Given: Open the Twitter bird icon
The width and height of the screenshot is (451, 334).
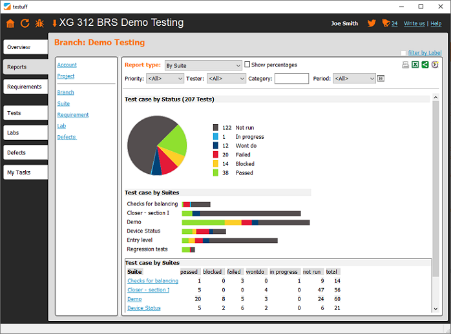Looking at the screenshot, I should pos(372,23).
